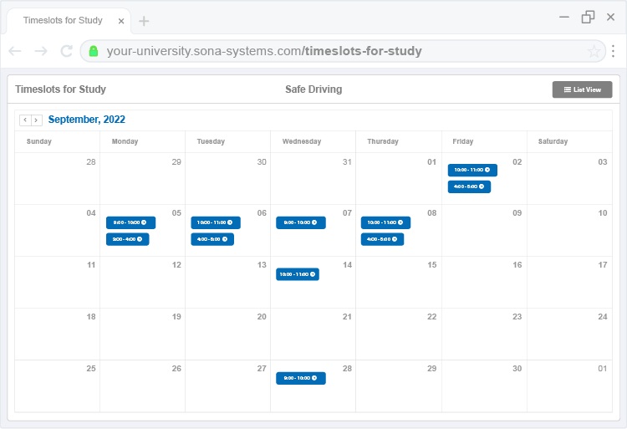Open the 10:00-11:00 timeslot on Thursday 08
This screenshot has height=429, width=627.
pyautogui.click(x=385, y=222)
